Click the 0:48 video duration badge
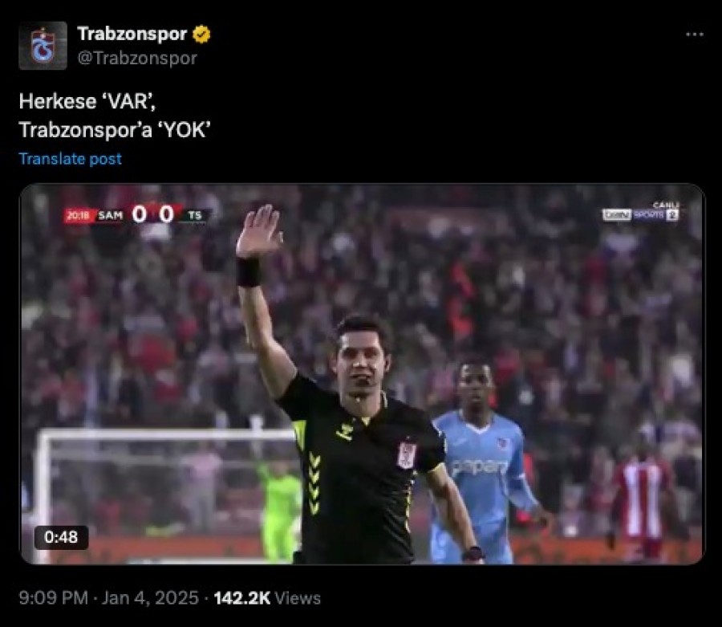The height and width of the screenshot is (627, 722). (61, 537)
